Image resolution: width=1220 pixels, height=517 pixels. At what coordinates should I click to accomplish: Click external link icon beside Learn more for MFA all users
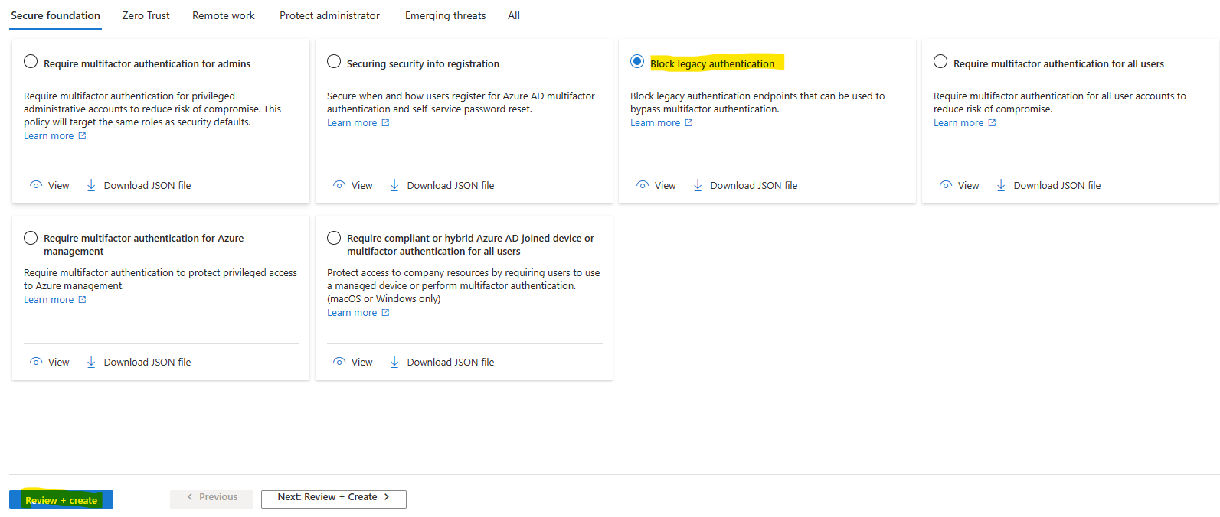992,123
